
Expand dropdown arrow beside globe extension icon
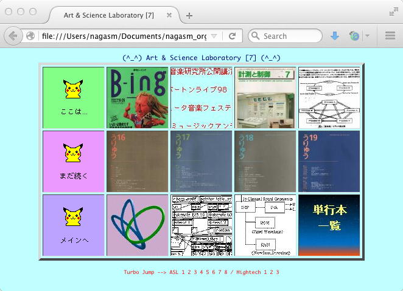click(x=367, y=36)
